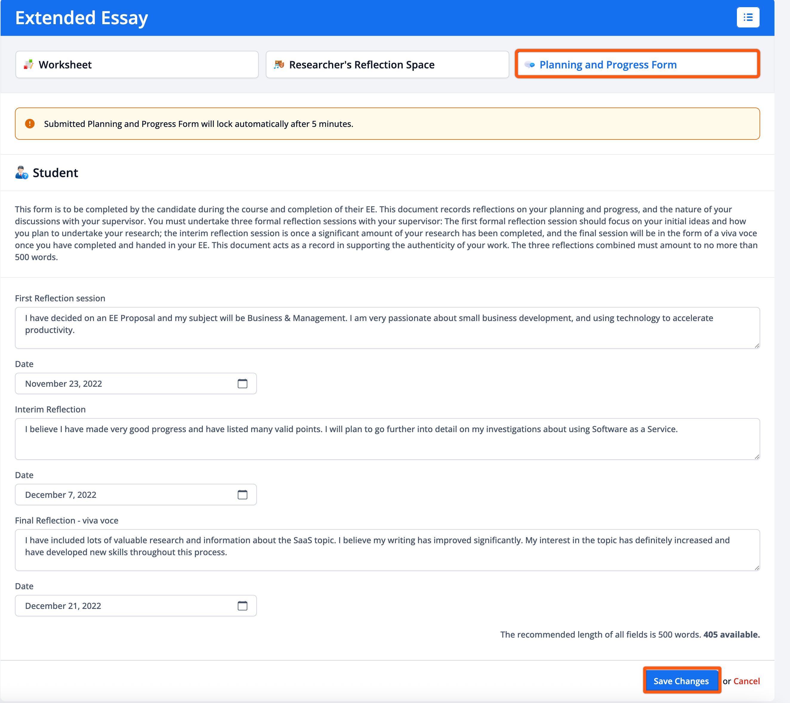Viewport: 790px width, 703px height.
Task: Click the Save Changes button
Action: pyautogui.click(x=681, y=681)
